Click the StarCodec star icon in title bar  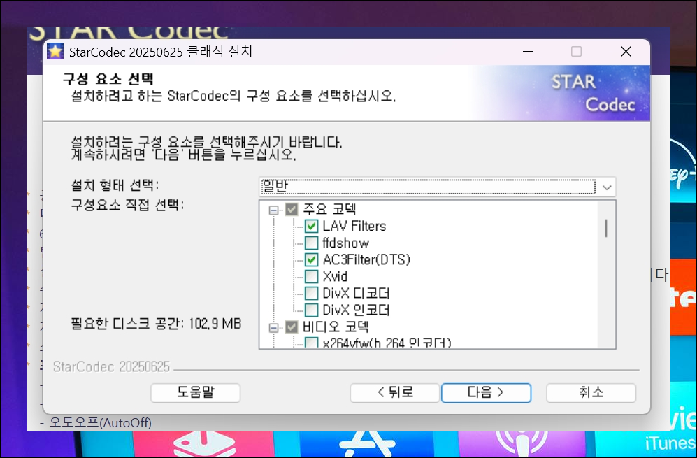tap(55, 52)
